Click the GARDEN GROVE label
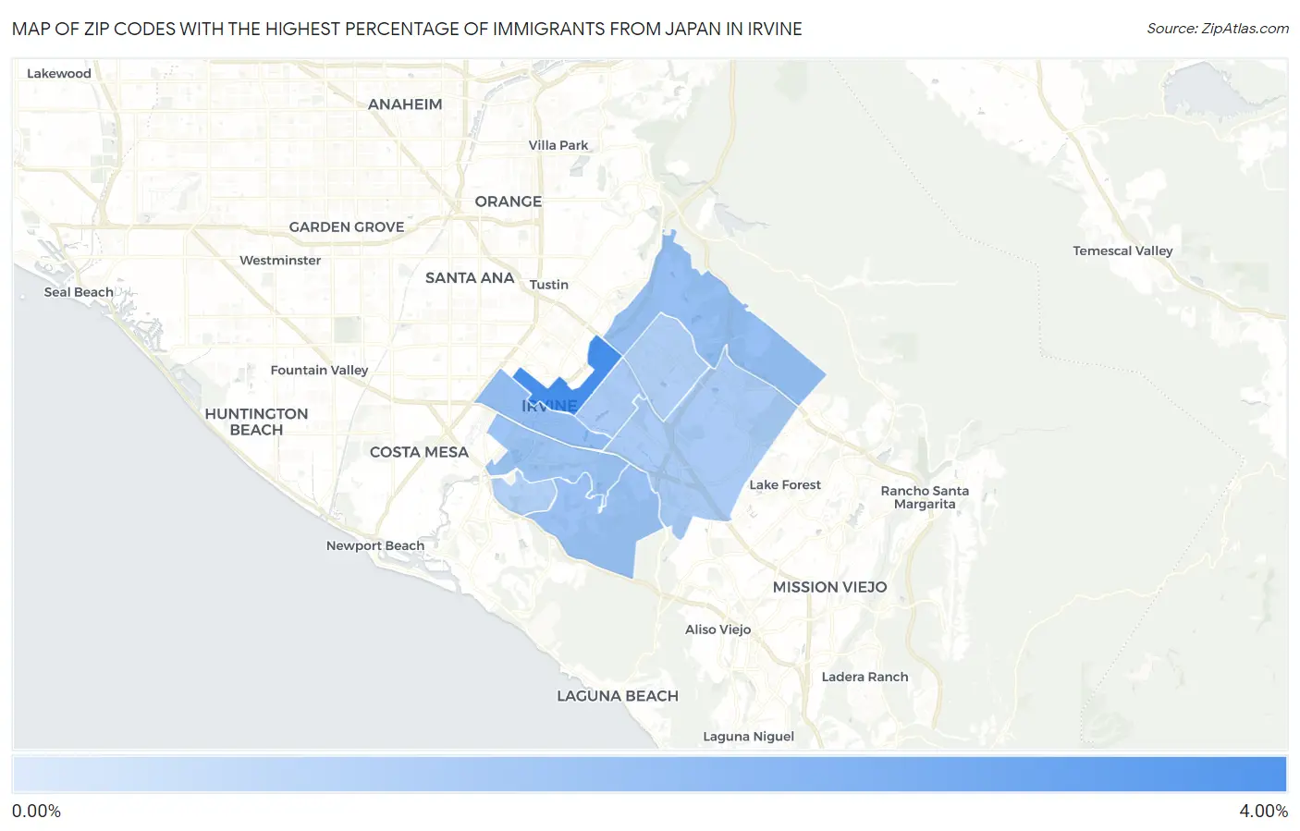 (347, 226)
